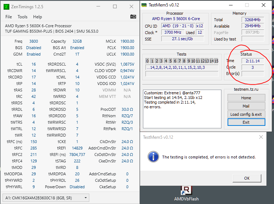Click the Freq value 3800
This screenshot has width=274, height=204.
(33, 41)
